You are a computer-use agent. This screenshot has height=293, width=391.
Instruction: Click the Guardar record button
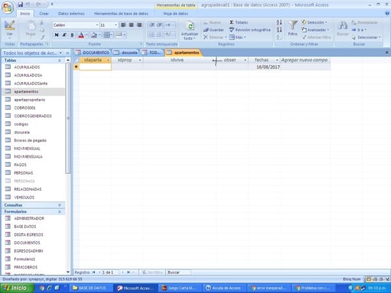coord(214,30)
